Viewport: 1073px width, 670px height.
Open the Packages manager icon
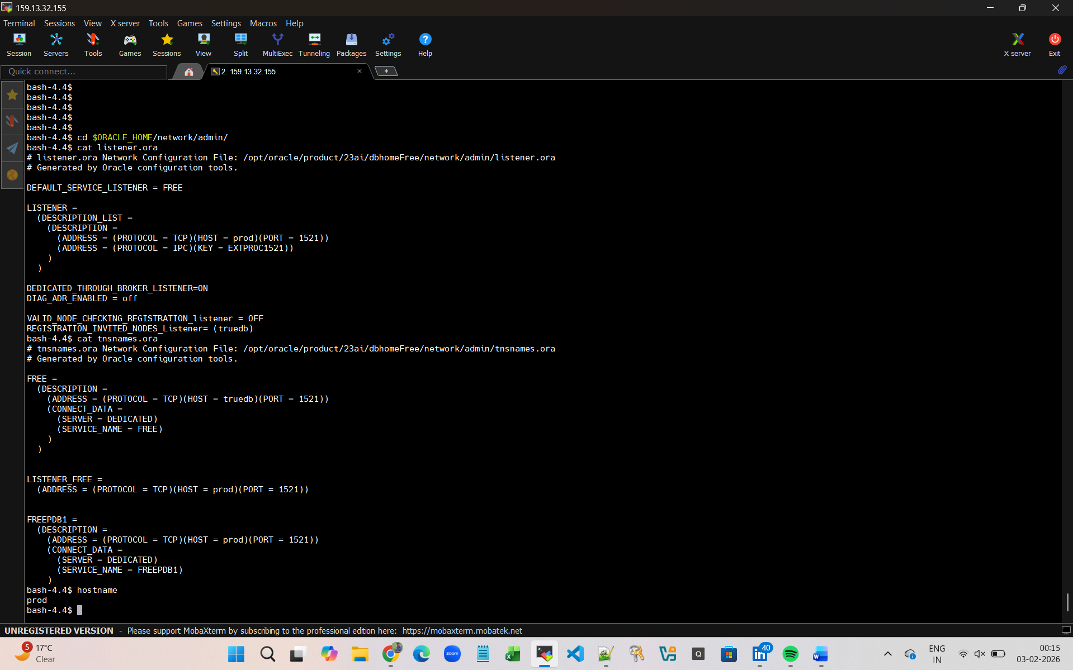click(351, 45)
